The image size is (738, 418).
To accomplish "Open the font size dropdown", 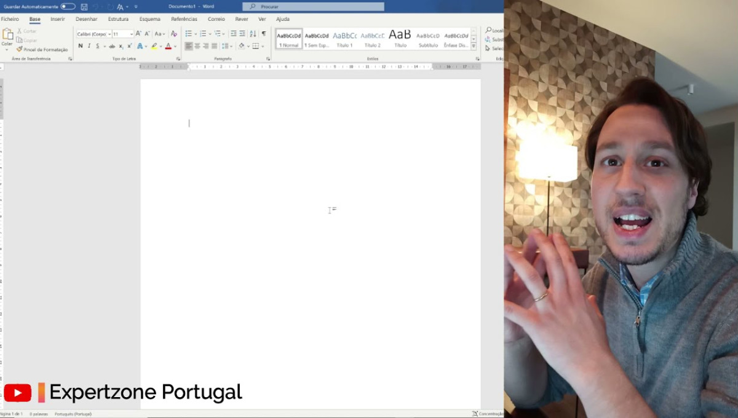I will tap(132, 34).
